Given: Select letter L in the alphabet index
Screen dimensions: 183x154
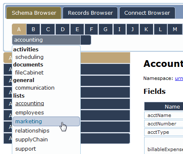Looking at the screenshot, I should 160,29.
